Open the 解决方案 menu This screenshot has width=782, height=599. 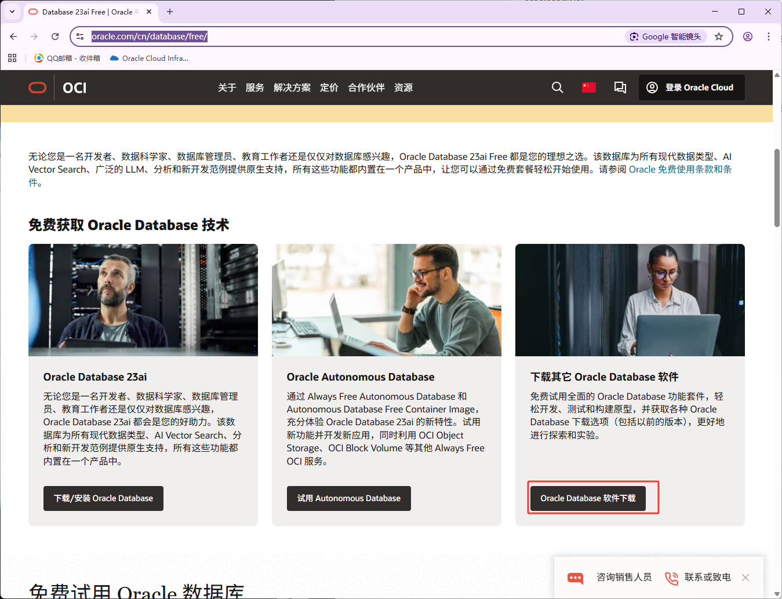[x=292, y=87]
